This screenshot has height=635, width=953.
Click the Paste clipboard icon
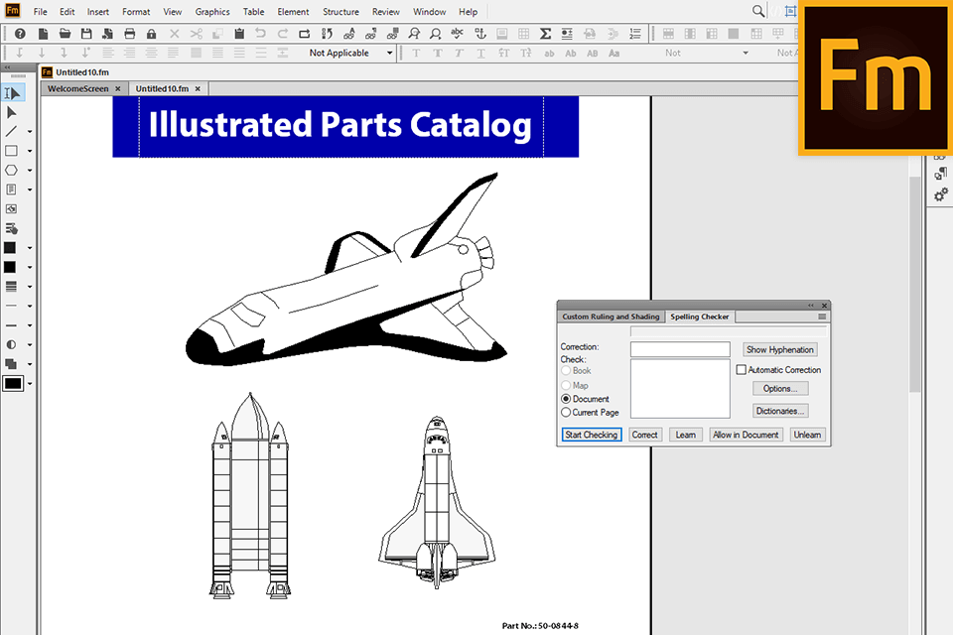238,34
